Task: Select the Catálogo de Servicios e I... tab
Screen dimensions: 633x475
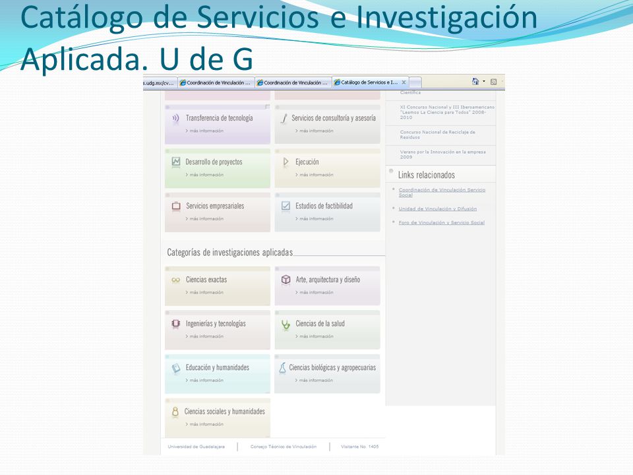Action: (370, 82)
